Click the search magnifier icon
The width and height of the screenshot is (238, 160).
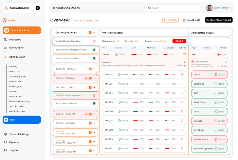tap(149, 8)
